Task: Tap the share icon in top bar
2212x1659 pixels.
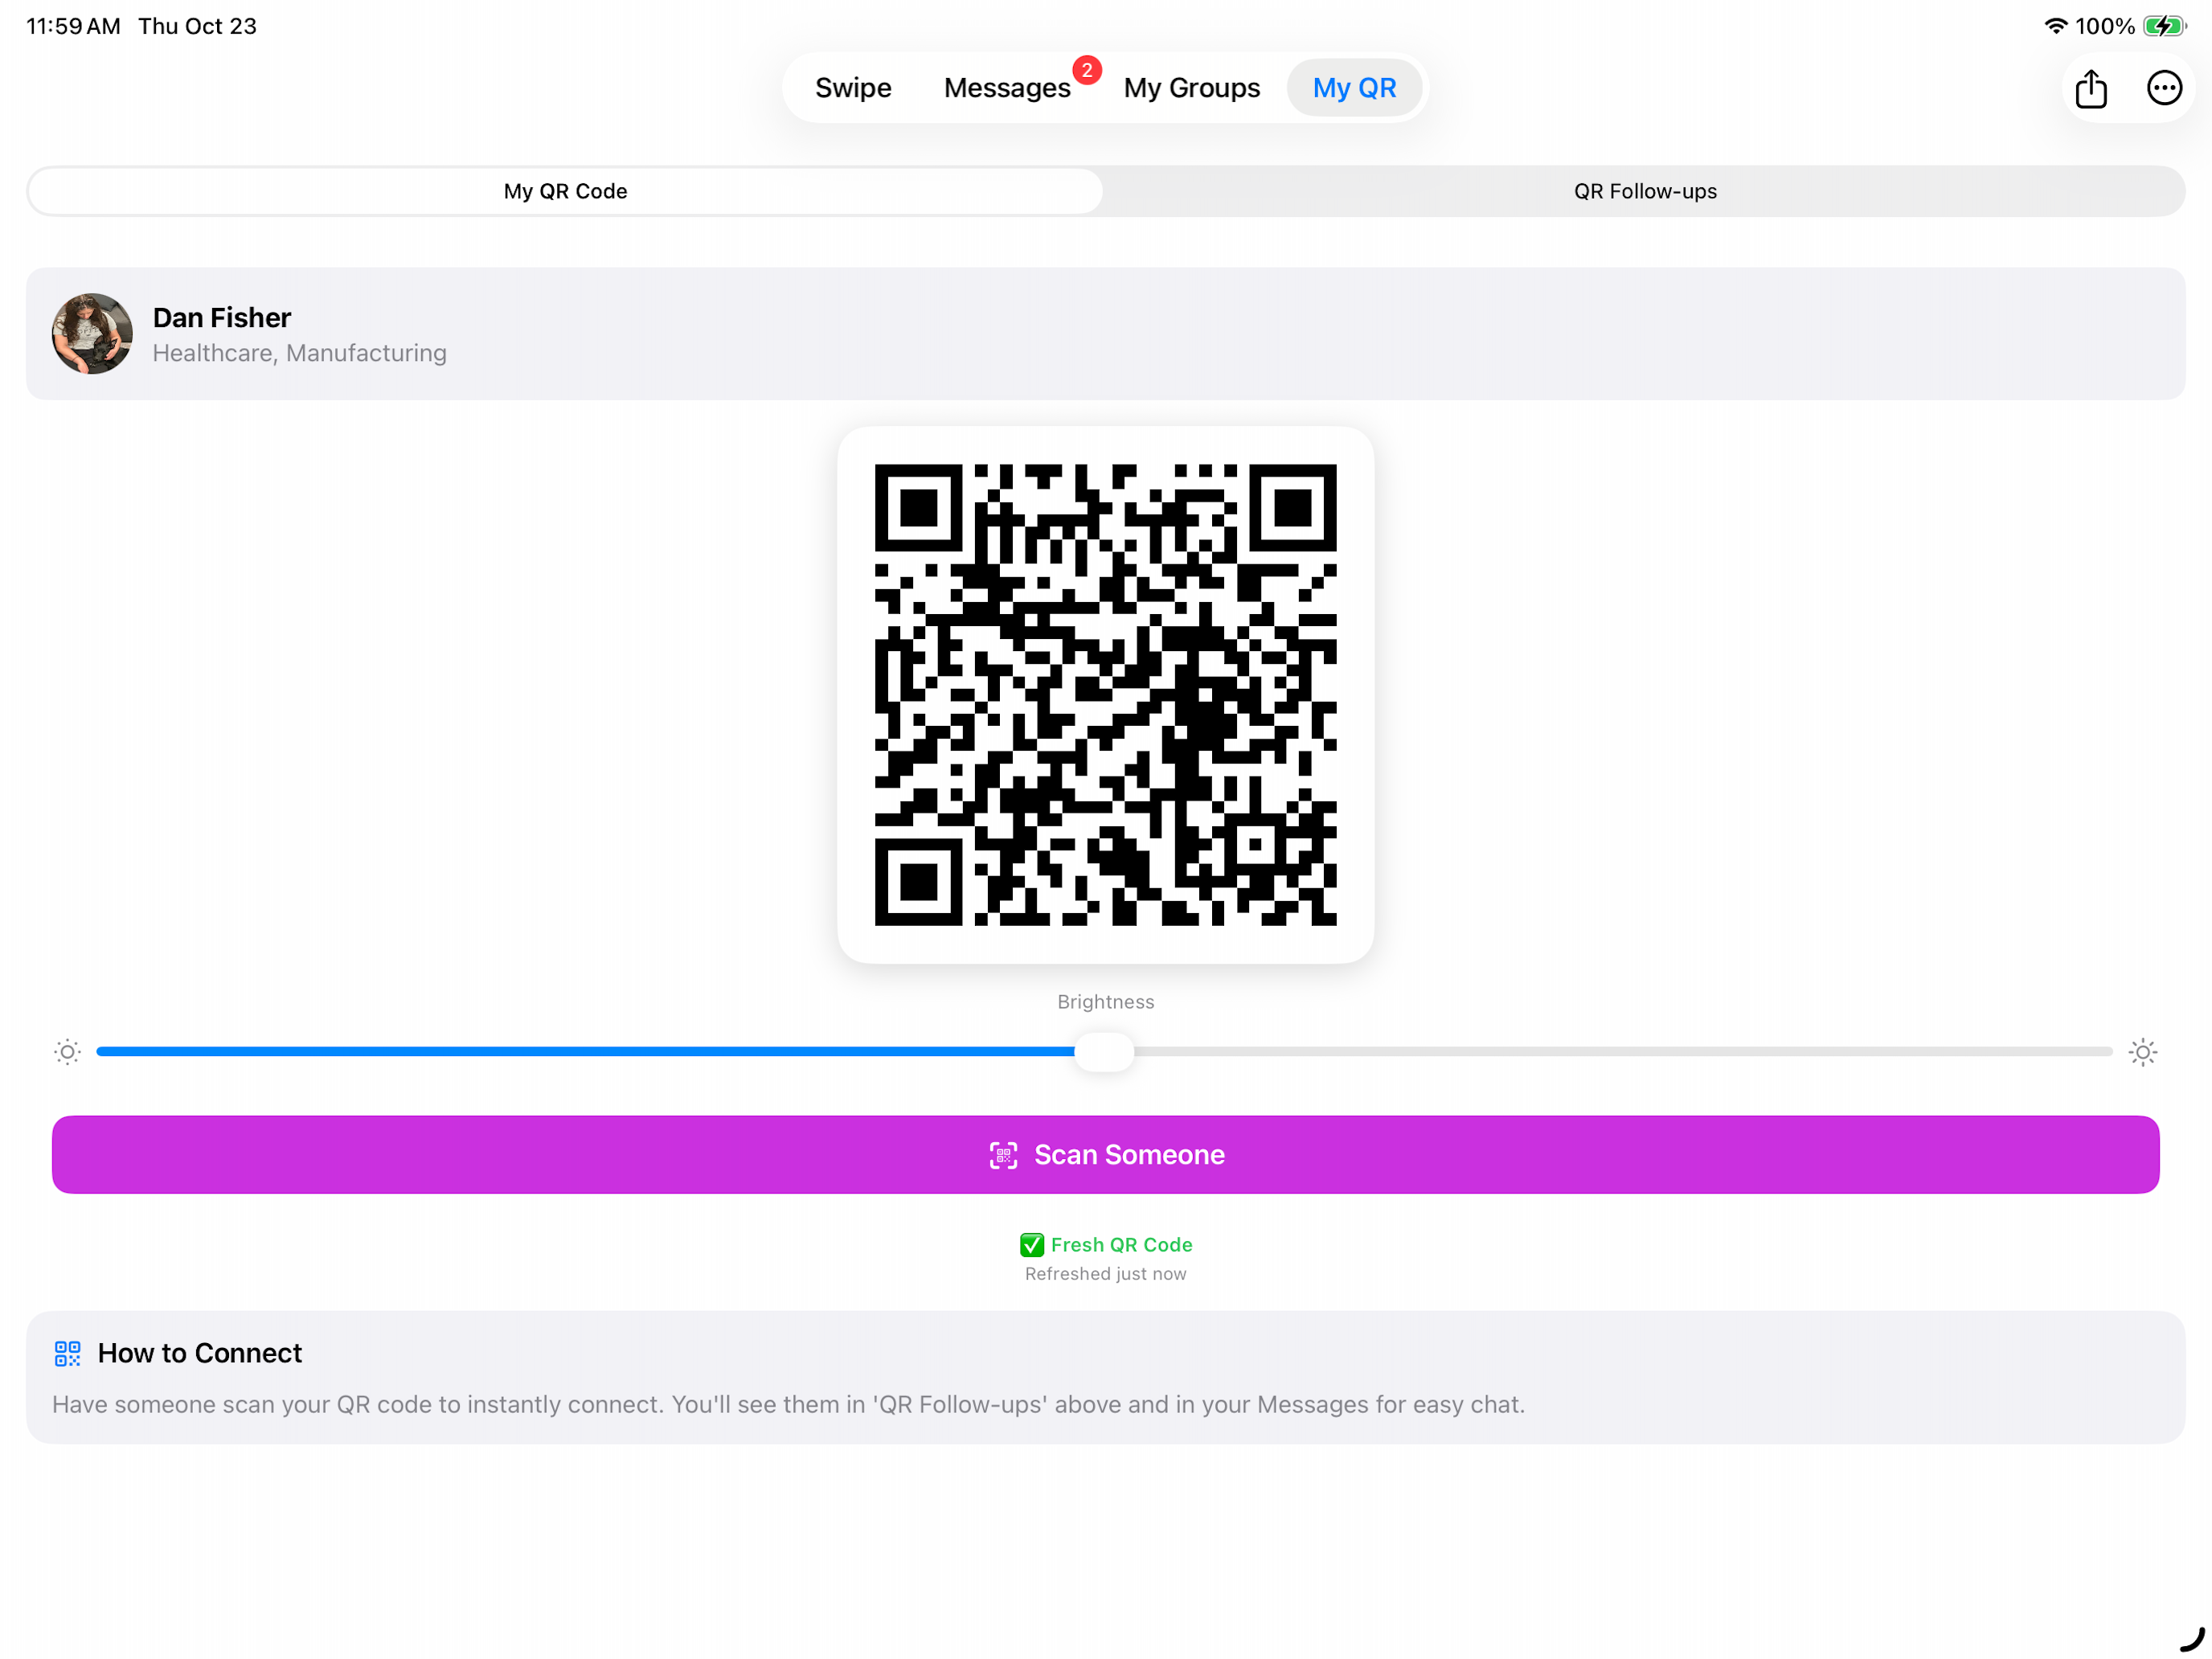Action: 2090,88
